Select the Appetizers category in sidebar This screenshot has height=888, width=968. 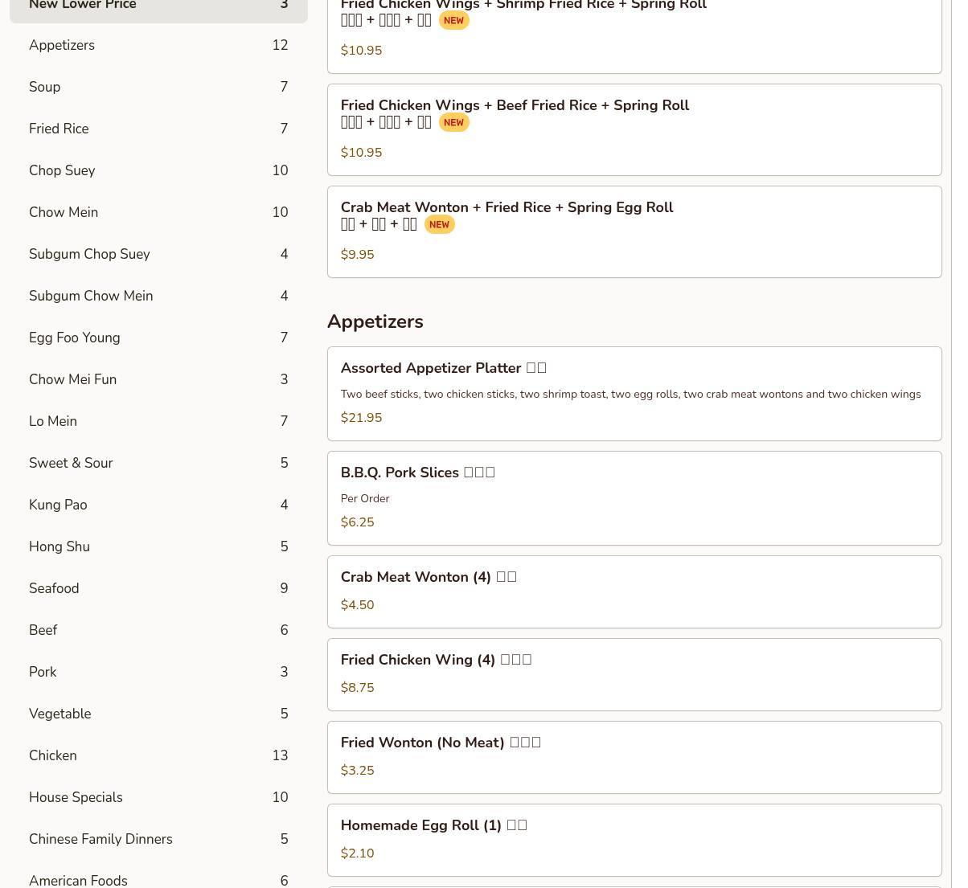pos(158,45)
